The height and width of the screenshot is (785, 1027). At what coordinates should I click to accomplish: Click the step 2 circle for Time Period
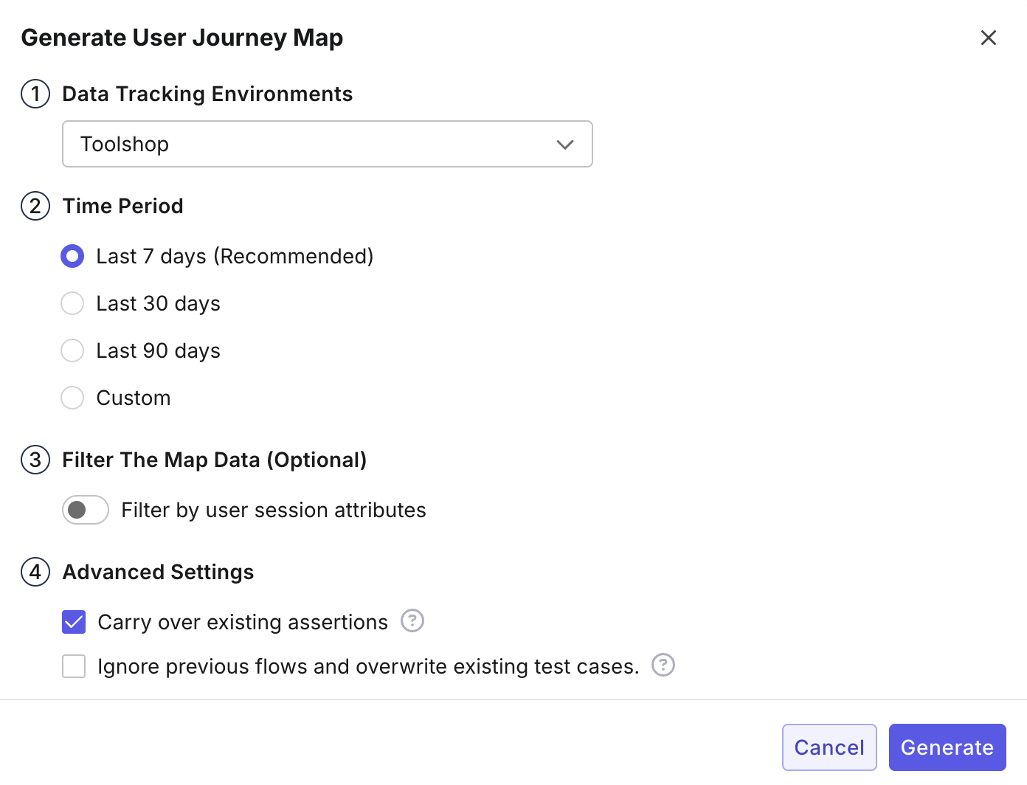click(x=35, y=207)
